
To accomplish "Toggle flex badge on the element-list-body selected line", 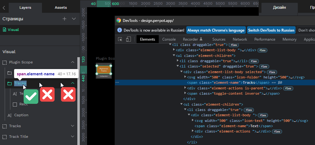I will [272, 72].
